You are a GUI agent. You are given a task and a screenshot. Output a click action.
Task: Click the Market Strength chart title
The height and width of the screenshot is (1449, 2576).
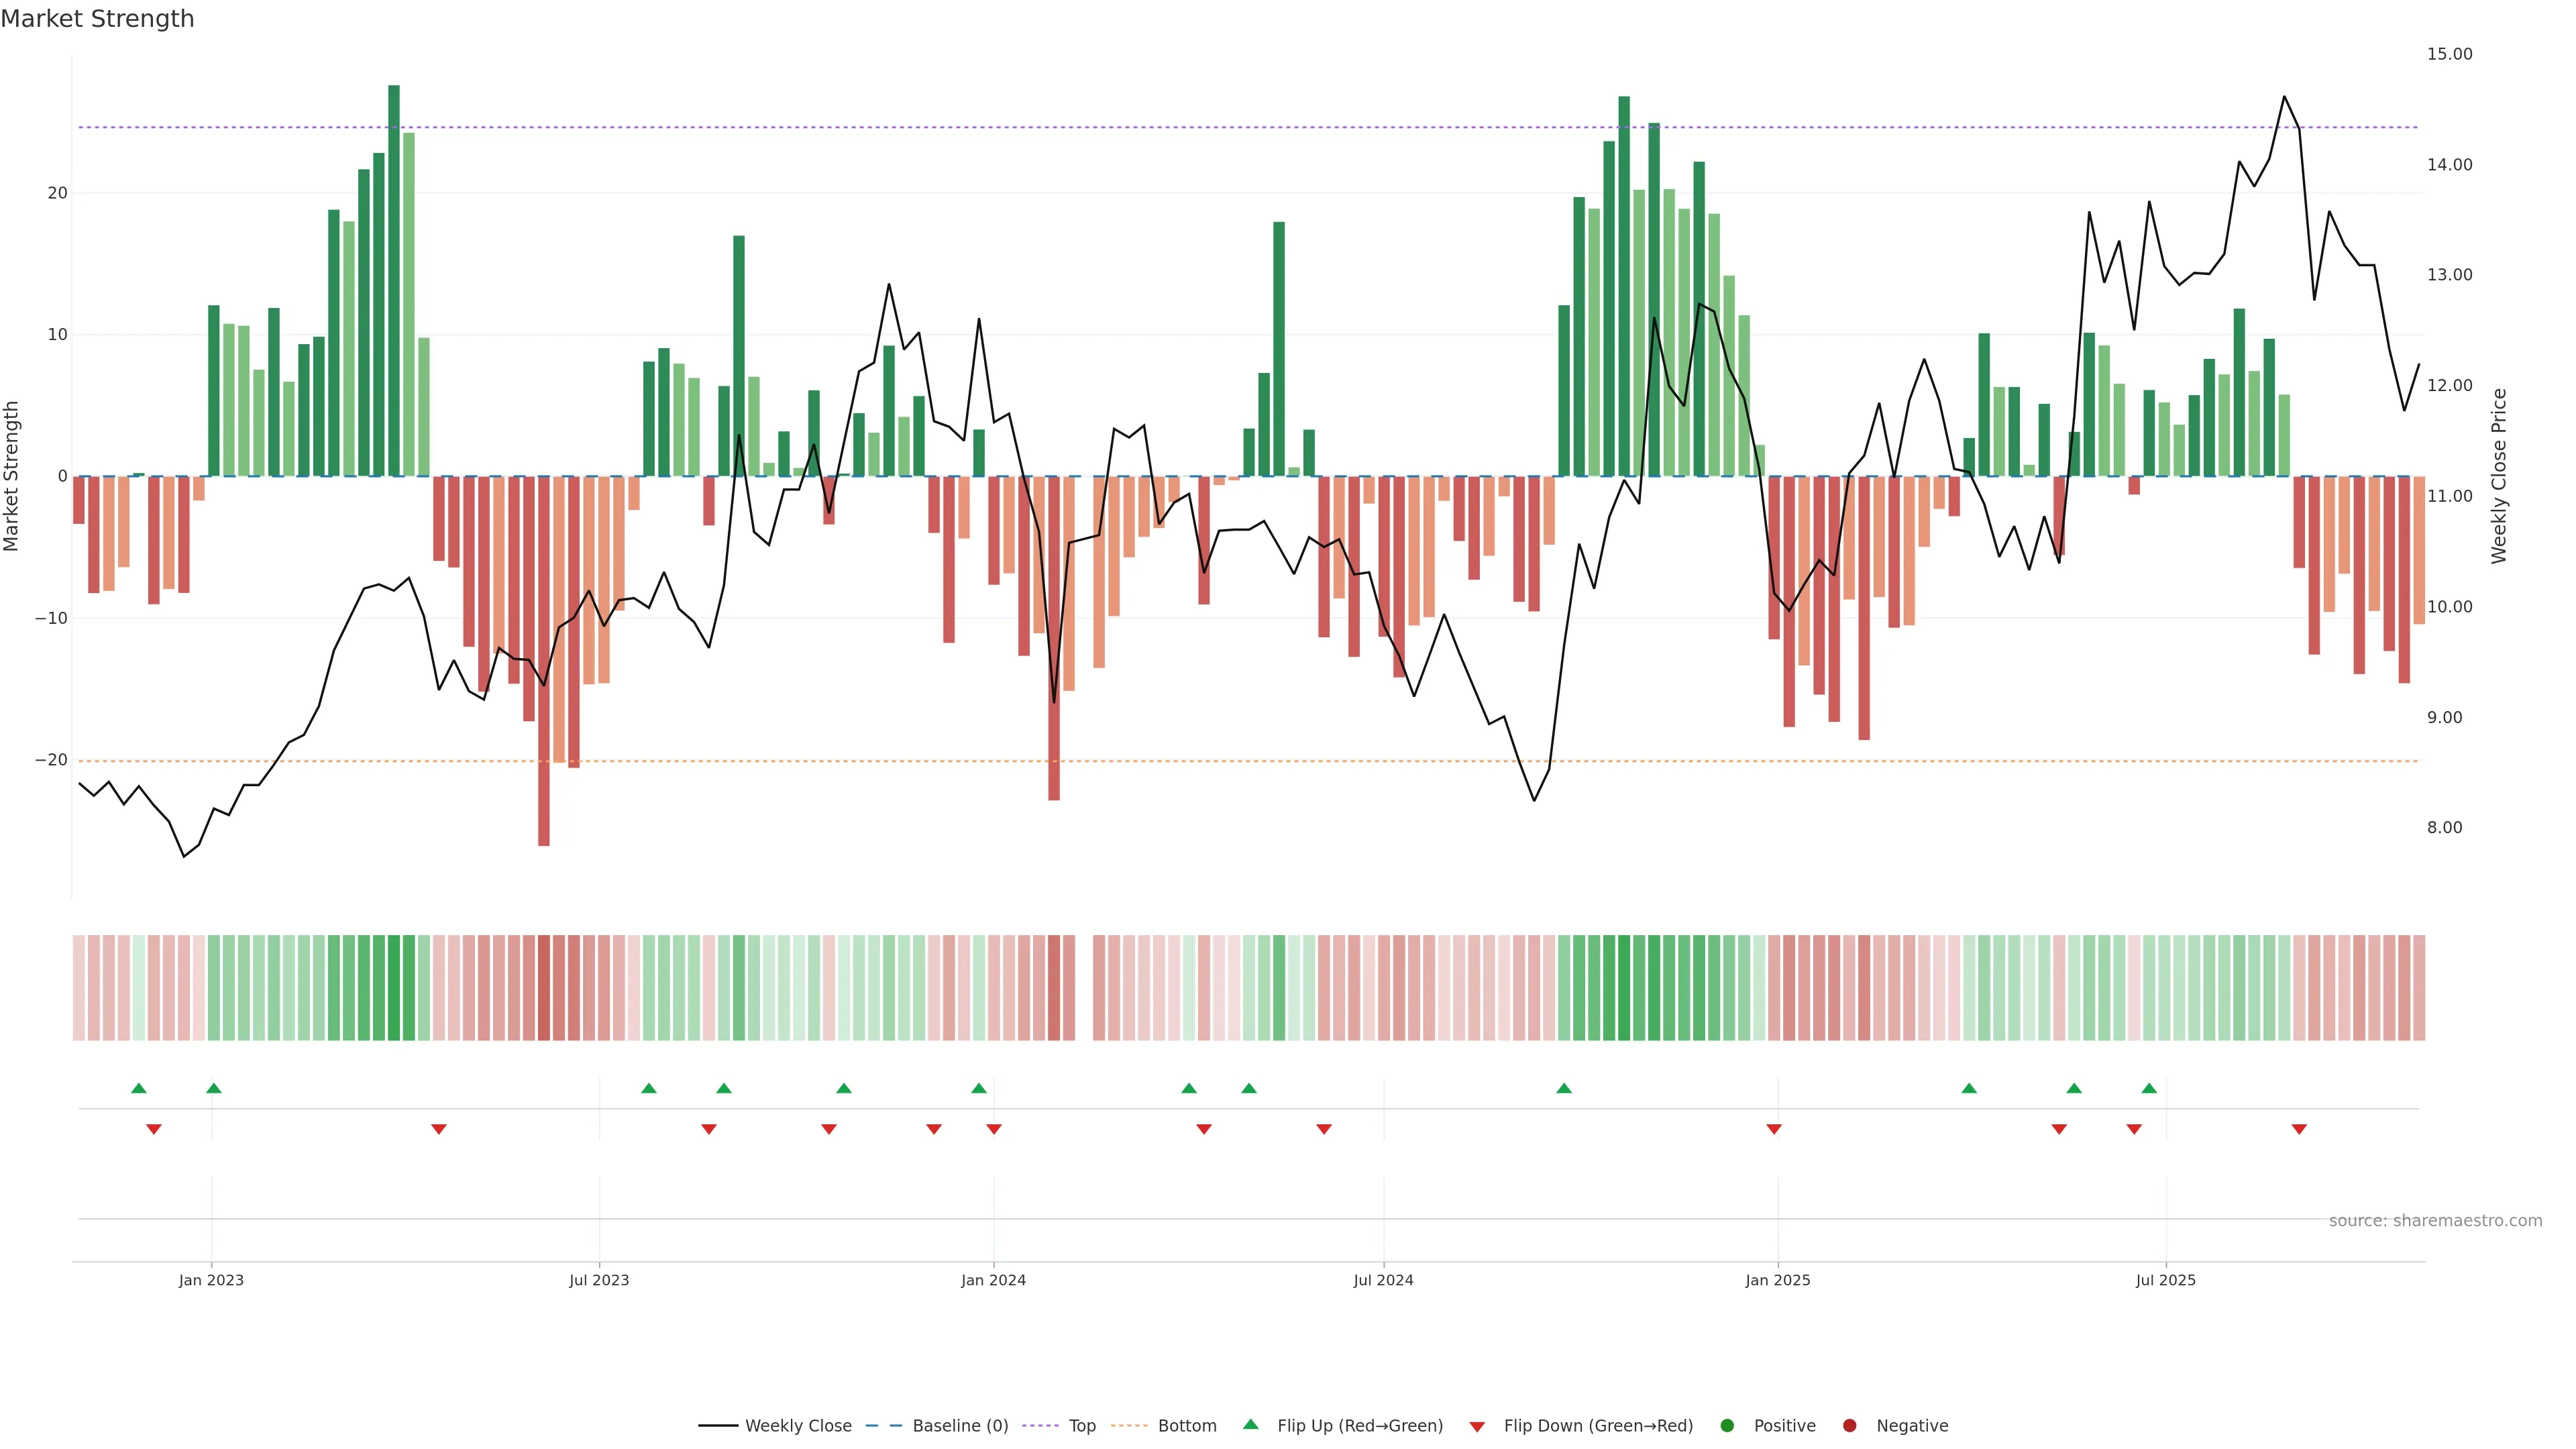[97, 19]
